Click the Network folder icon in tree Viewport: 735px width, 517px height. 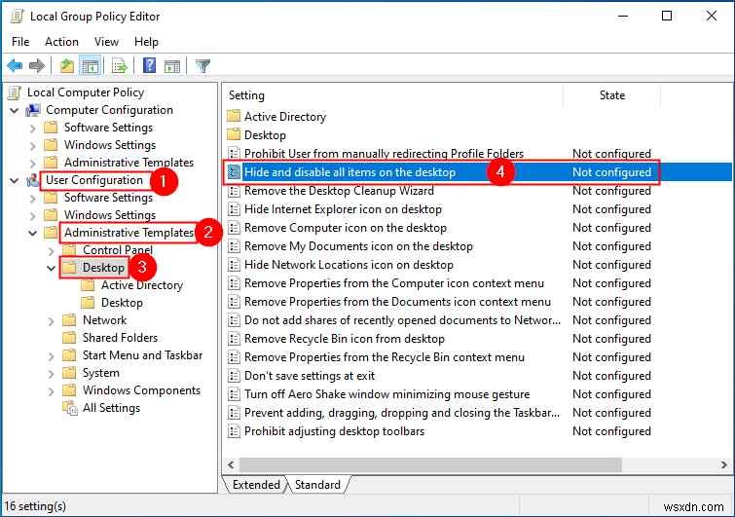click(x=69, y=320)
